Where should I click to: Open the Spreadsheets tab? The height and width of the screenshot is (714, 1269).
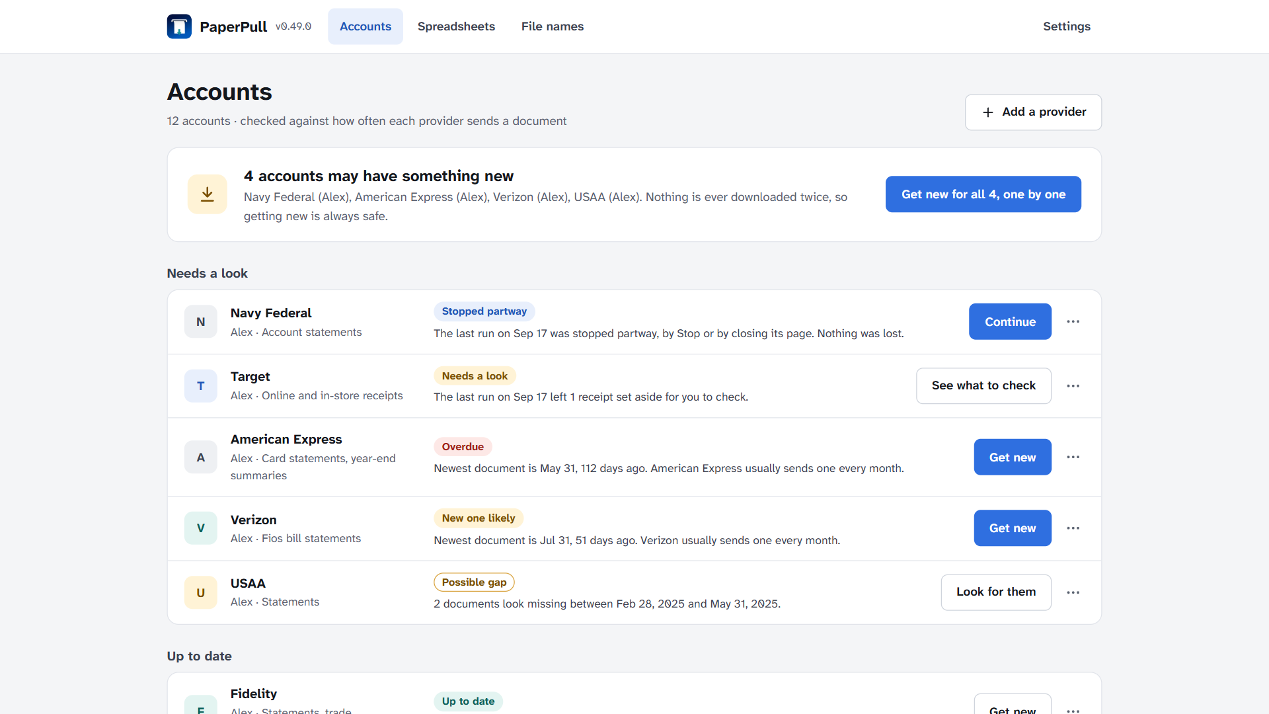(456, 26)
